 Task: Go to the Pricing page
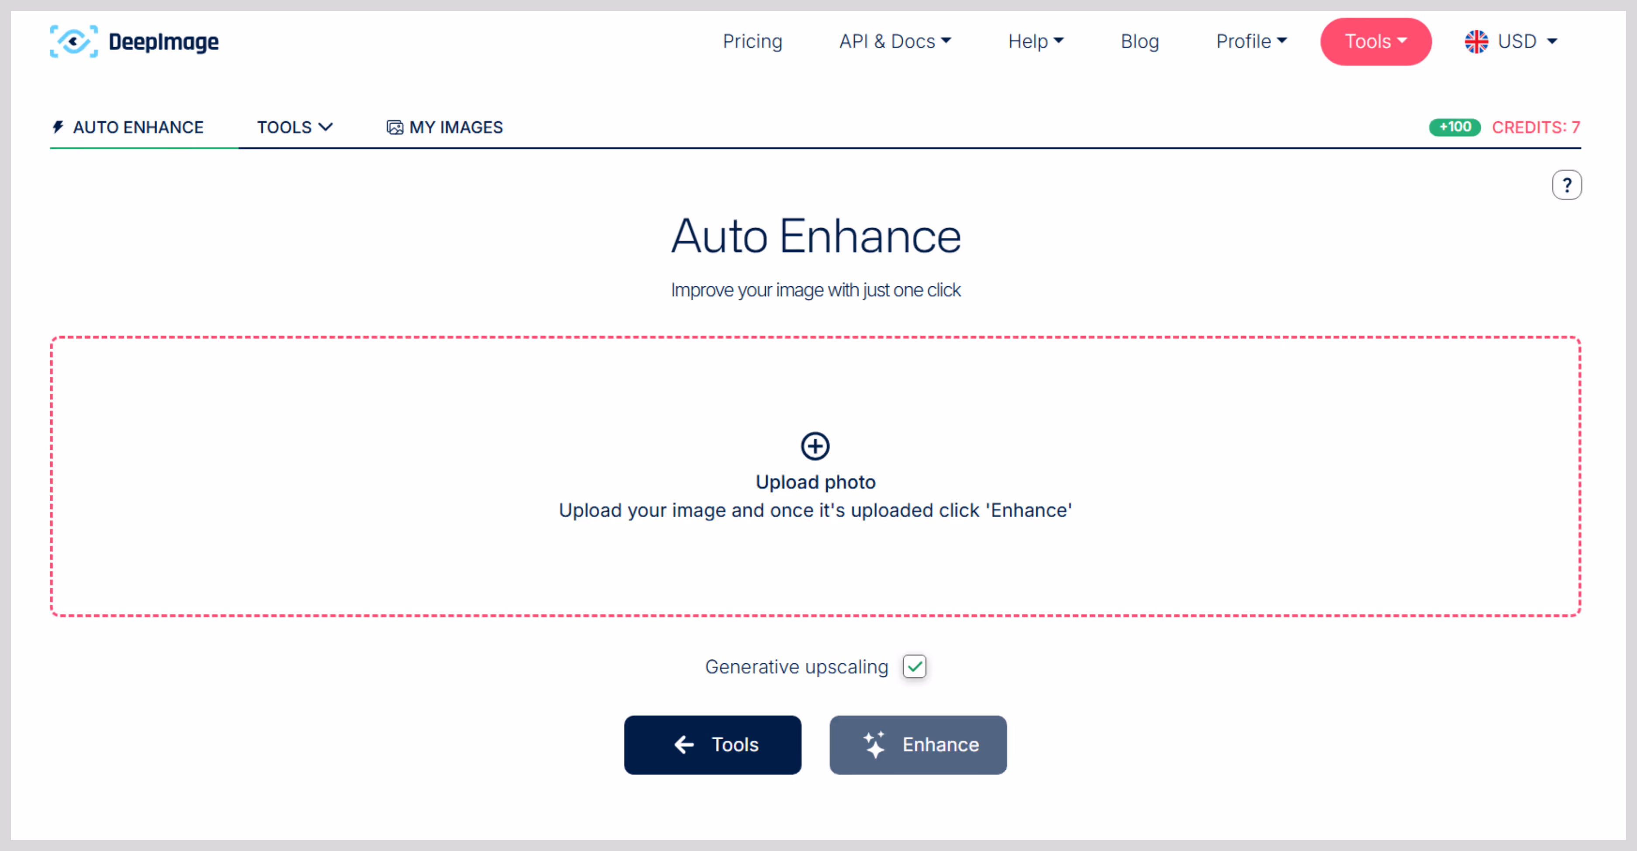(x=753, y=41)
